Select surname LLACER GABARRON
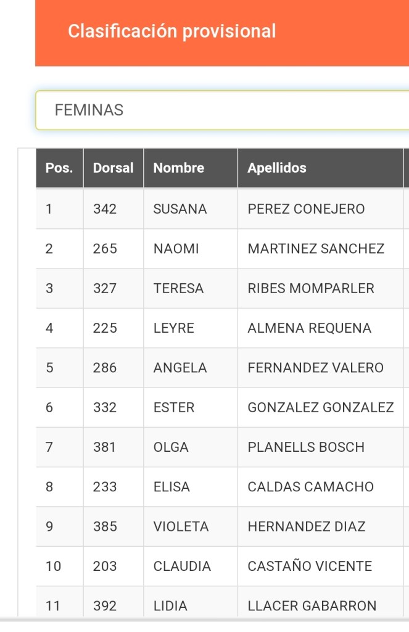Screen dimensions: 409x632 312,606
